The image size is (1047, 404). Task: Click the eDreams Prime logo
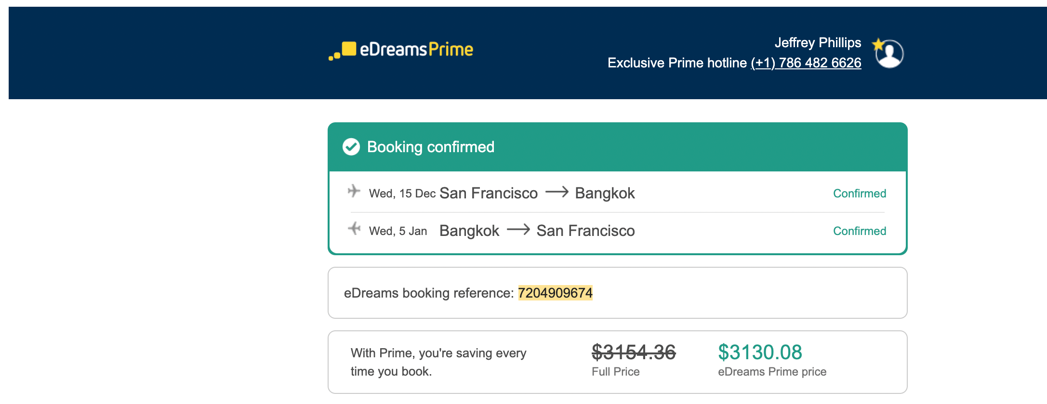[401, 50]
